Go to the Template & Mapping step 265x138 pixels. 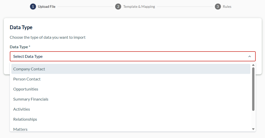(139, 7)
